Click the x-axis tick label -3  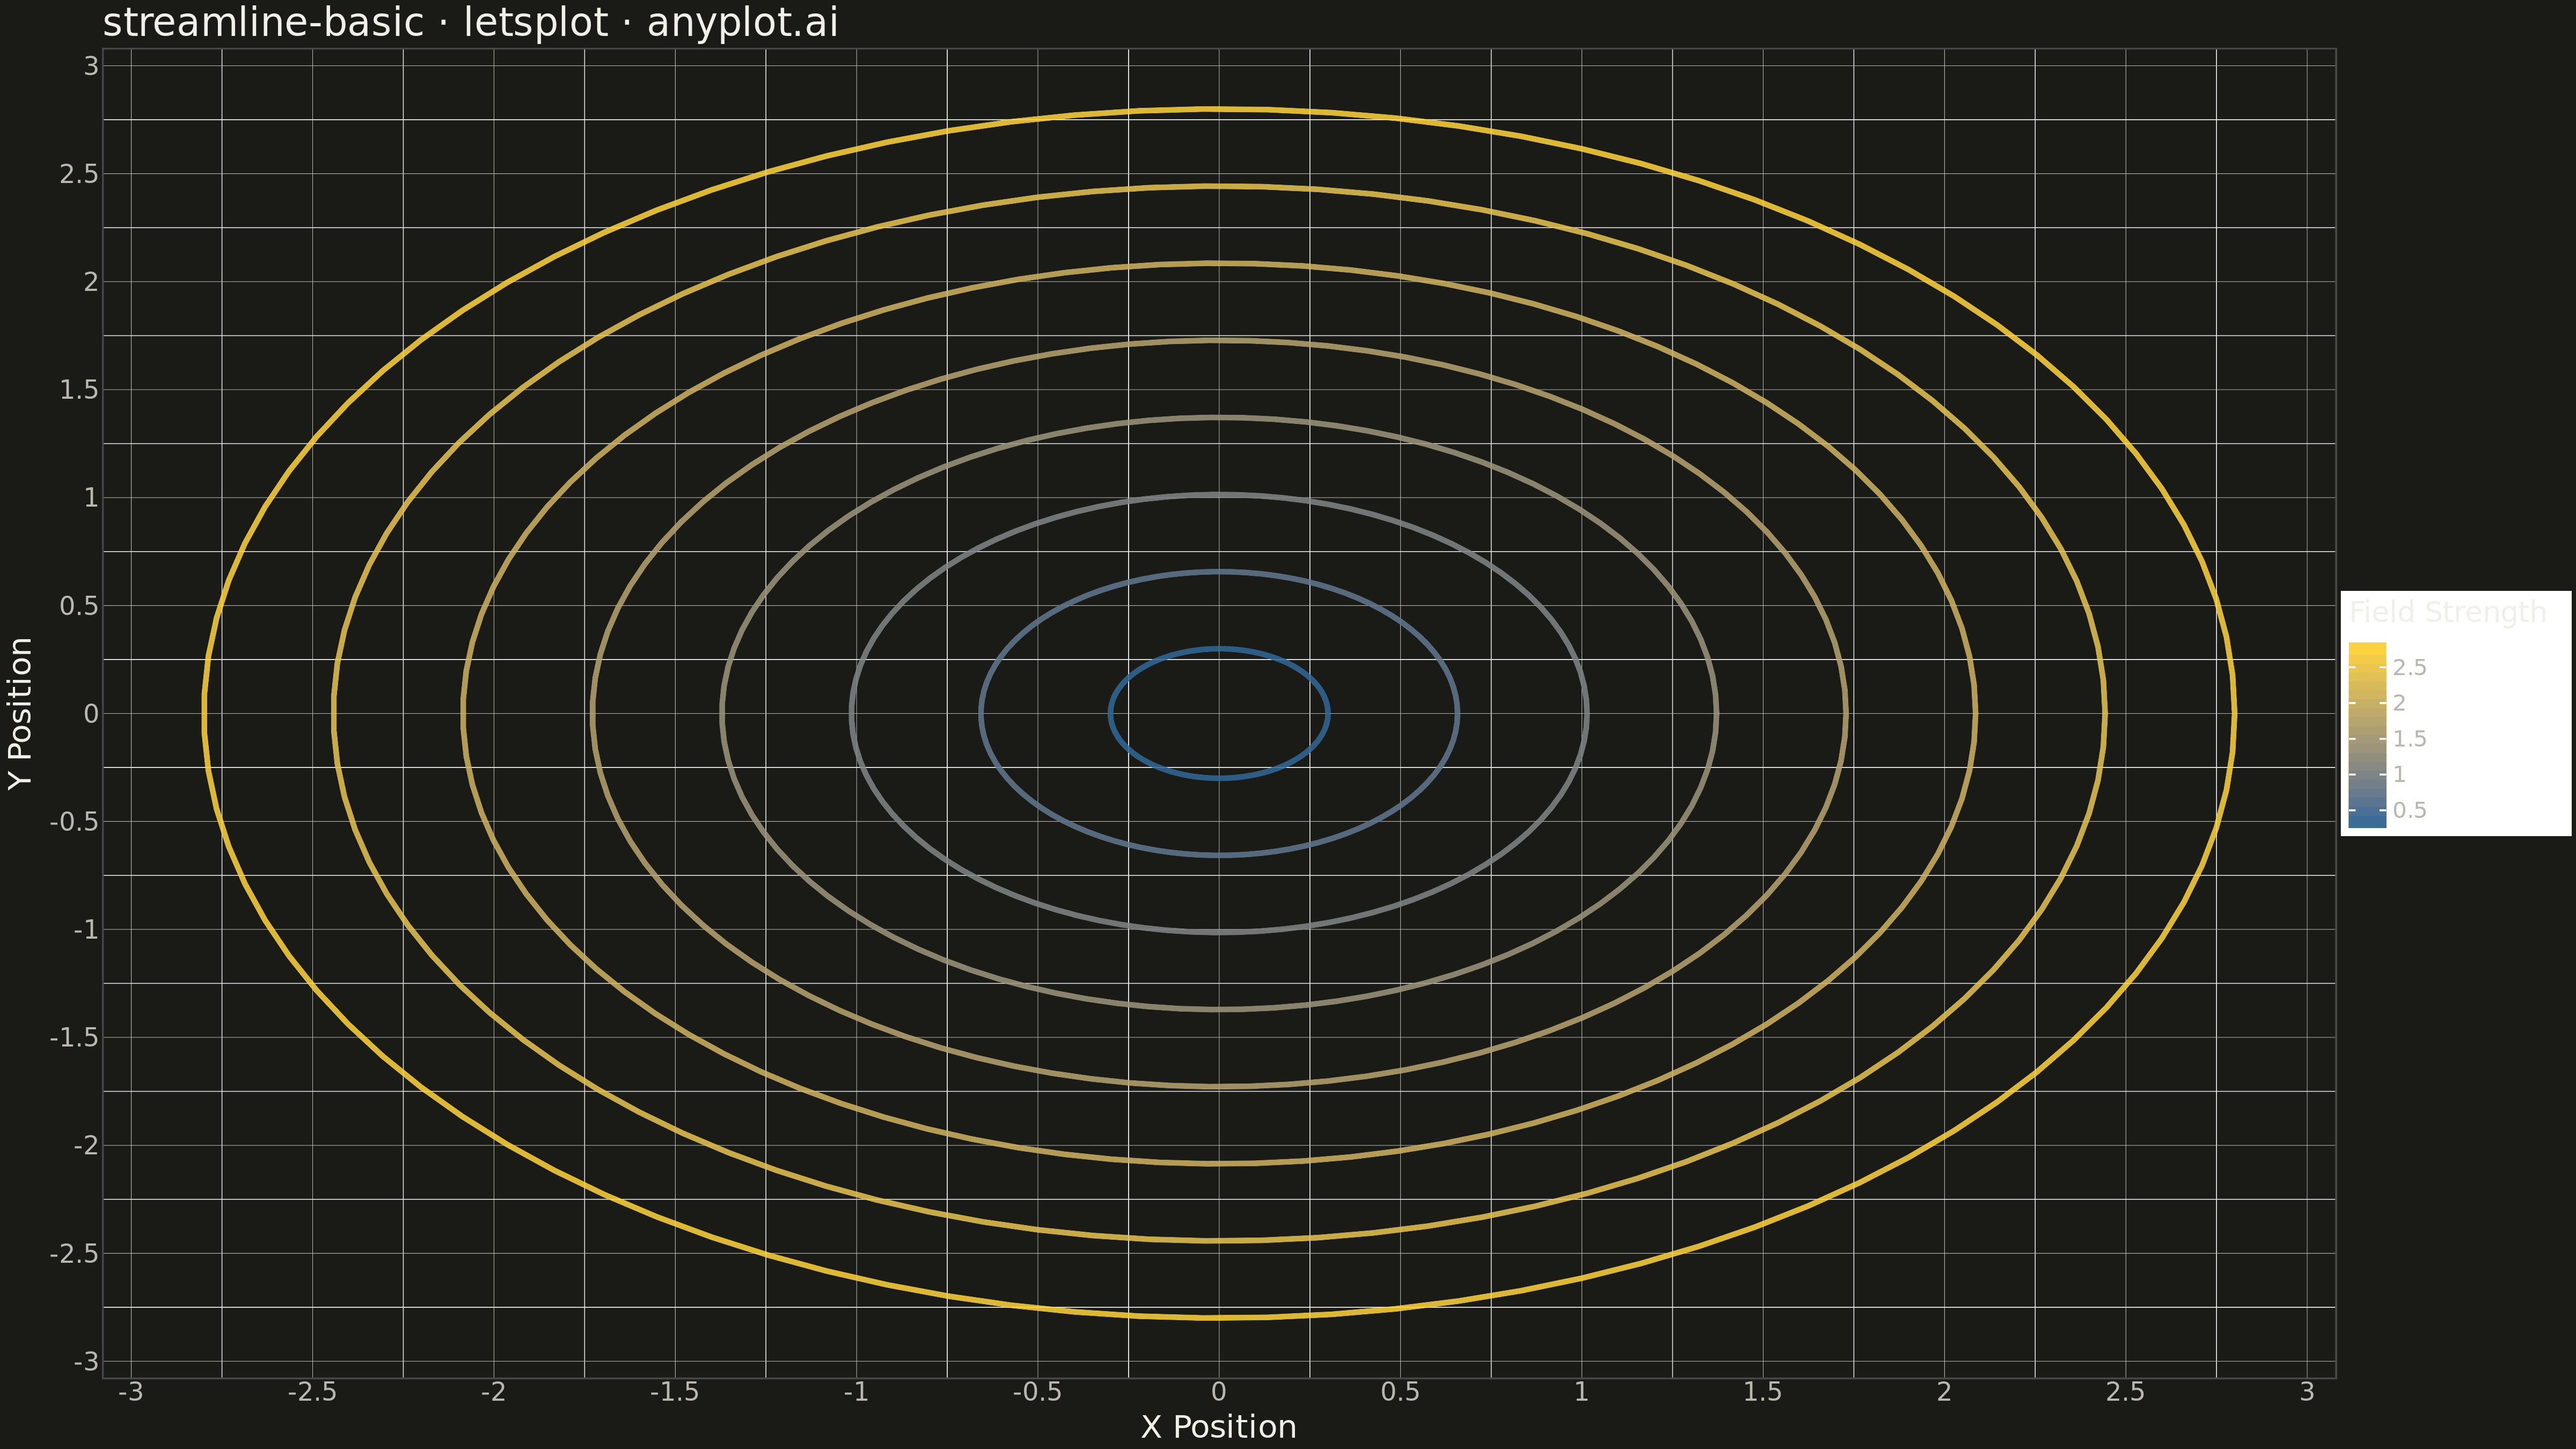click(x=131, y=1391)
